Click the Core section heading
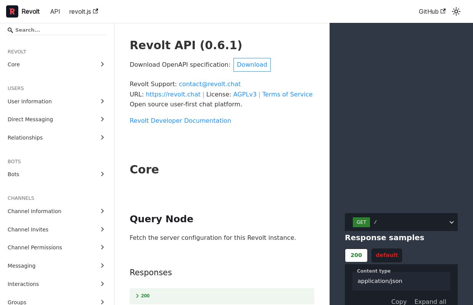473x305 pixels. (x=144, y=169)
